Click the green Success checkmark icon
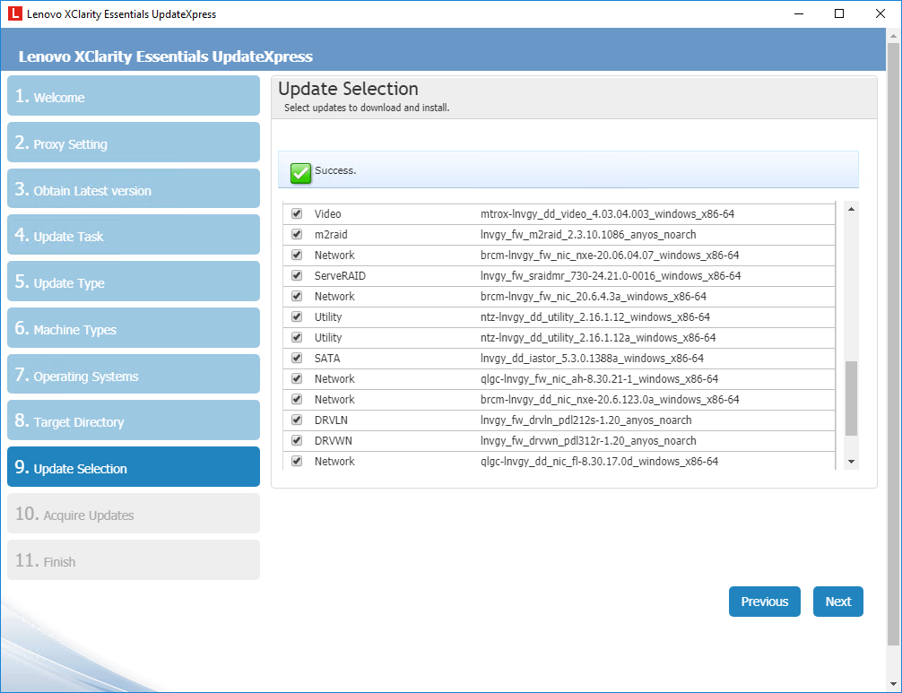This screenshot has height=693, width=902. [300, 172]
